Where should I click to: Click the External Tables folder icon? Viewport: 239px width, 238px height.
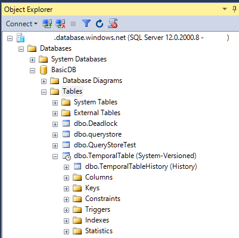click(66, 113)
